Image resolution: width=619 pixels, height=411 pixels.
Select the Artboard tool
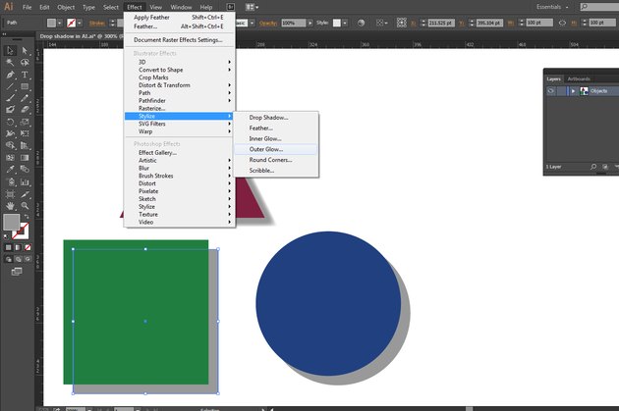pos(10,194)
